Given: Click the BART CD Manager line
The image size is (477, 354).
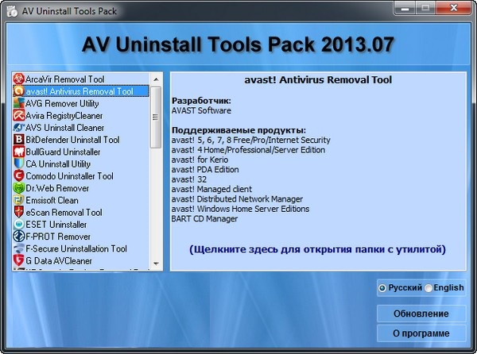Looking at the screenshot, I should [205, 218].
